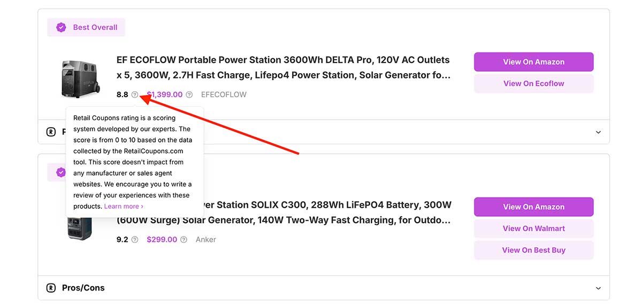Expand the Anker Pros/Cons chevron
The height and width of the screenshot is (307, 642).
pos(598,288)
